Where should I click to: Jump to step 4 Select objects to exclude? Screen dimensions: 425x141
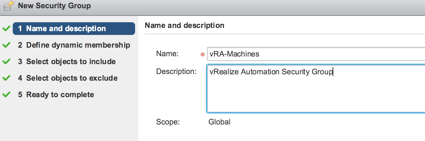[68, 78]
